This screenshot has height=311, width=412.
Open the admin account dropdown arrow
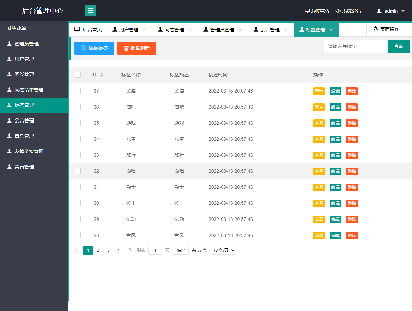403,11
